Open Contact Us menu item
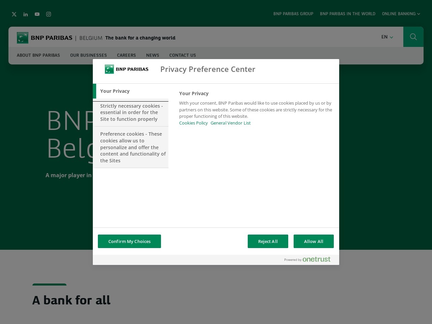 click(x=183, y=55)
